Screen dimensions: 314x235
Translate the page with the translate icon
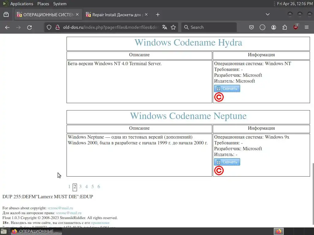(165, 27)
